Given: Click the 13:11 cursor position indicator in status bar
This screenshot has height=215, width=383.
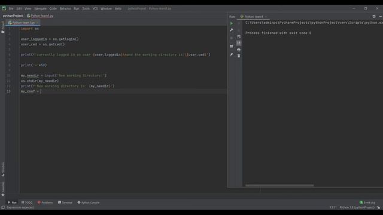Looking at the screenshot, I should [333, 207].
